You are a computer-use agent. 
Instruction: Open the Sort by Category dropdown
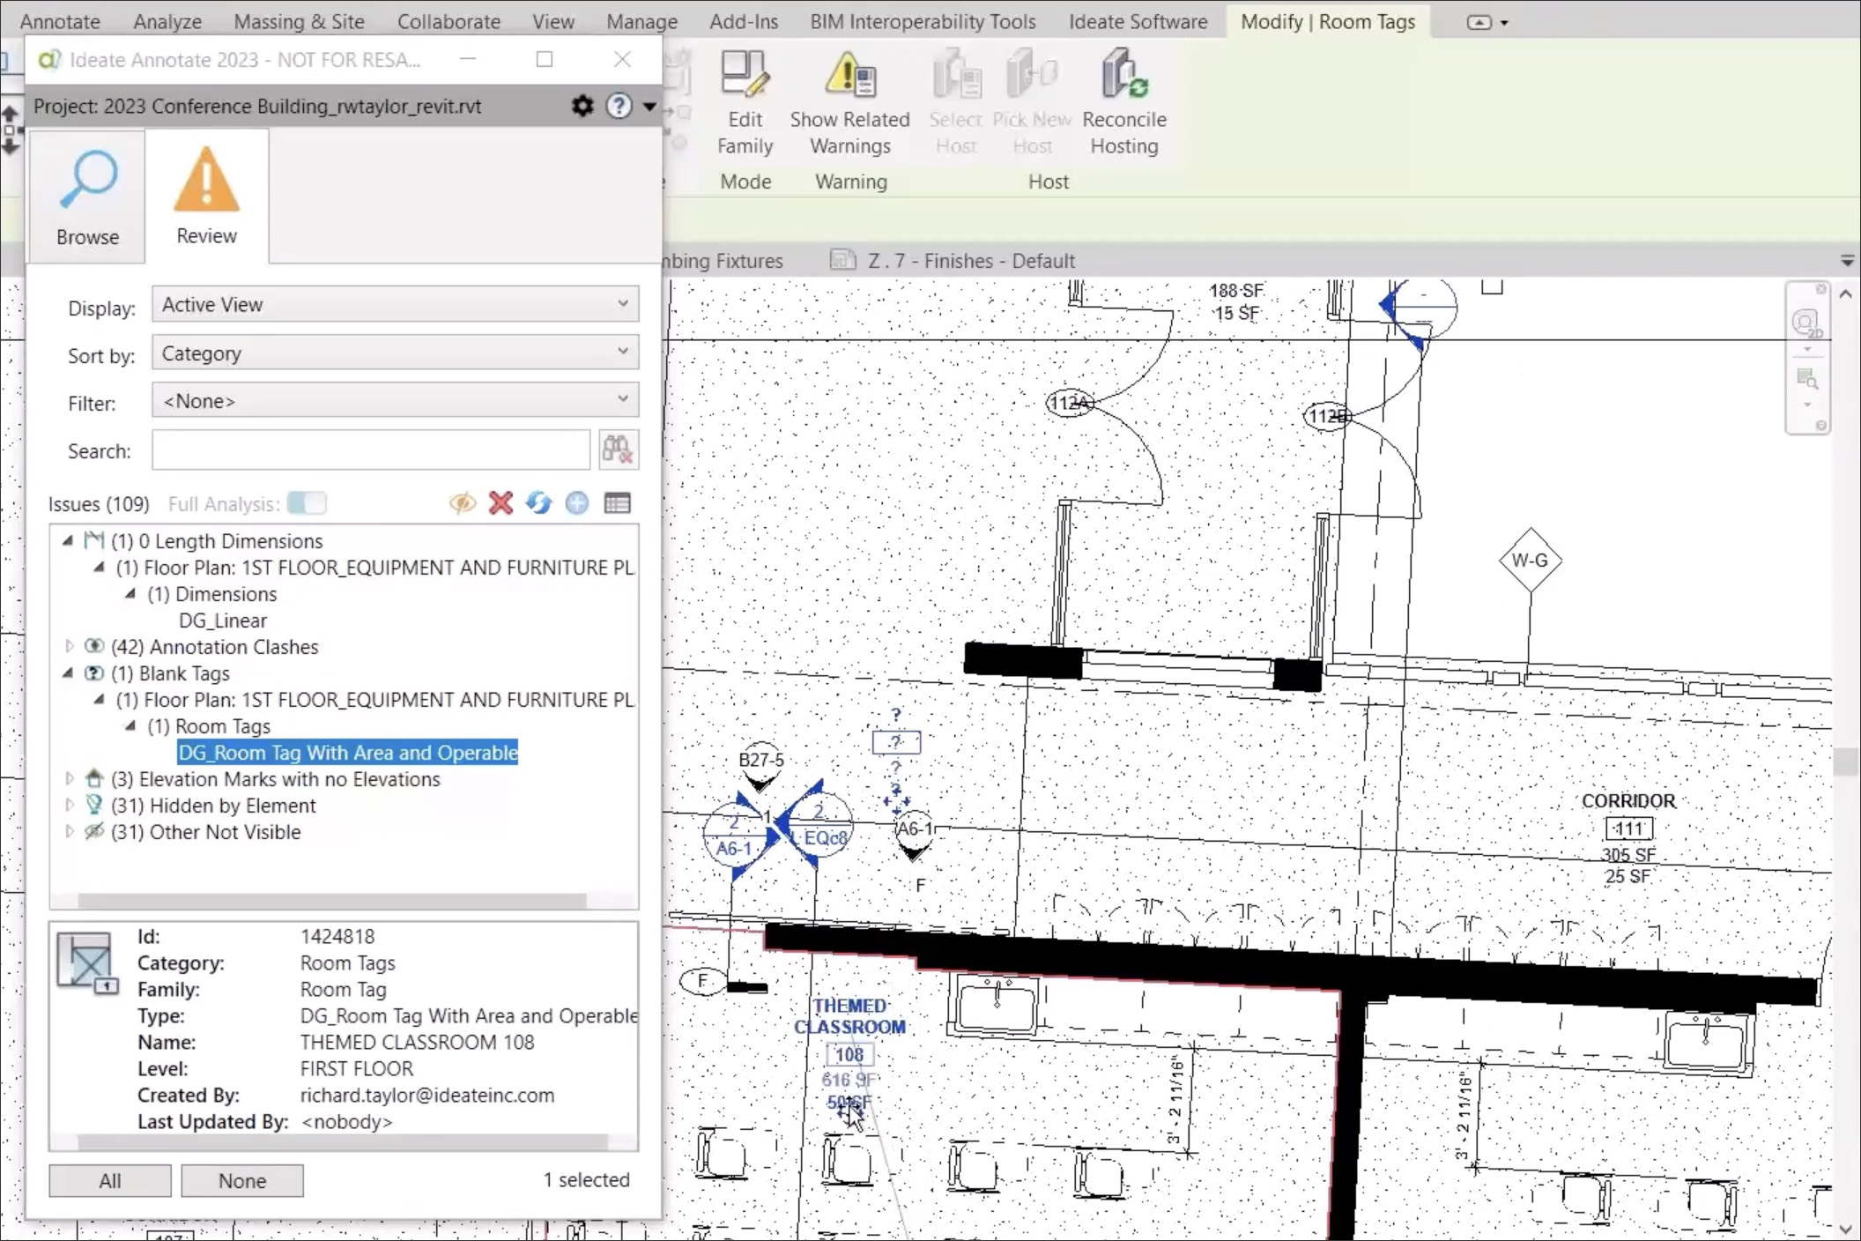pos(395,353)
